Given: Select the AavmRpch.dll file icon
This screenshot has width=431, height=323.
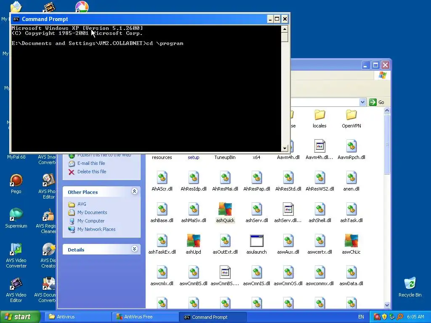Looking at the screenshot, I should (x=351, y=146).
